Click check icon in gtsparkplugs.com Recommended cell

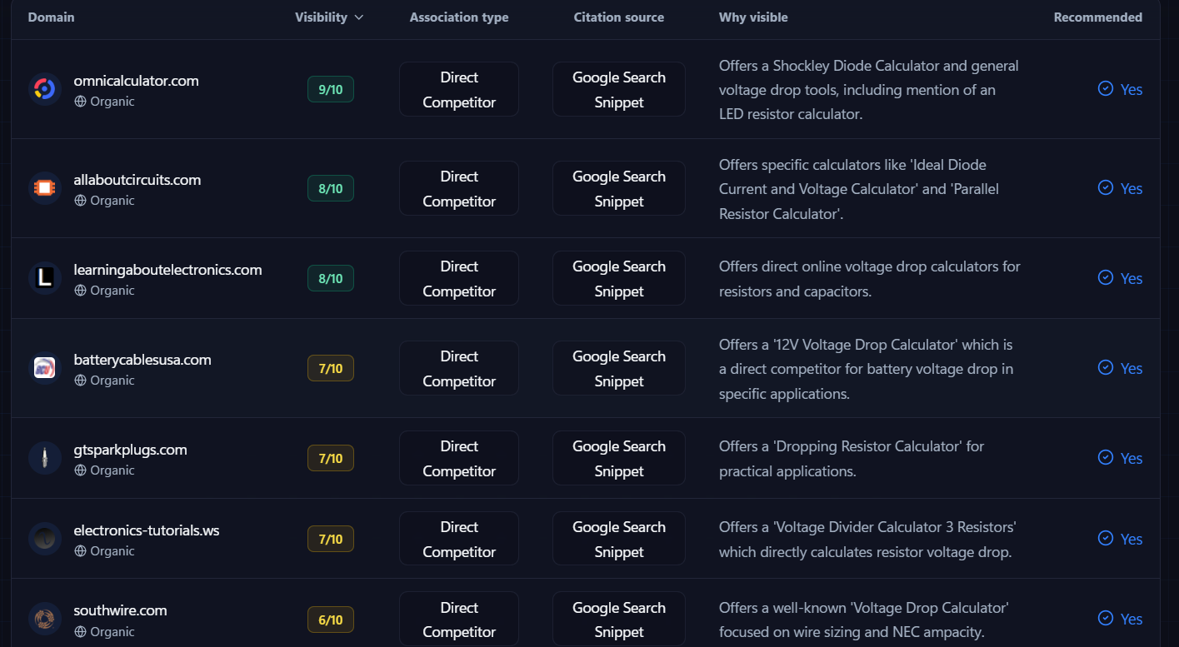[x=1106, y=457]
